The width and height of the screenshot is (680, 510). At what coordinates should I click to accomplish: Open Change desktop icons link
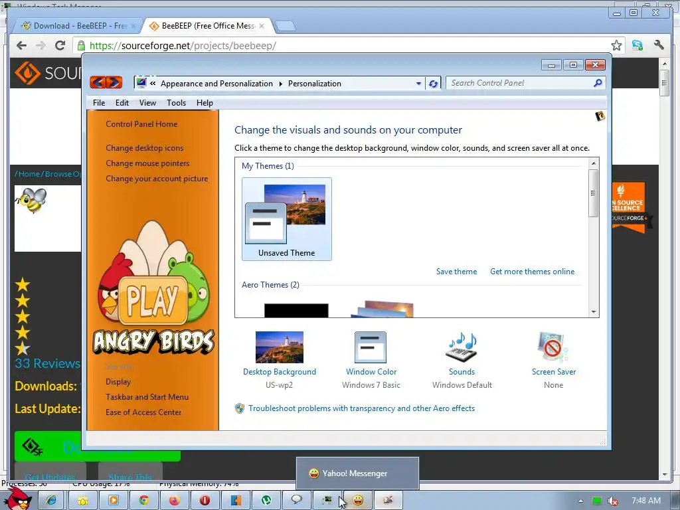pyautogui.click(x=144, y=148)
